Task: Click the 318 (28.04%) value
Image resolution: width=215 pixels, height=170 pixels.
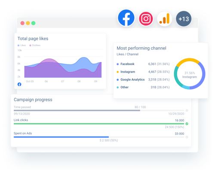Action: (x=160, y=87)
